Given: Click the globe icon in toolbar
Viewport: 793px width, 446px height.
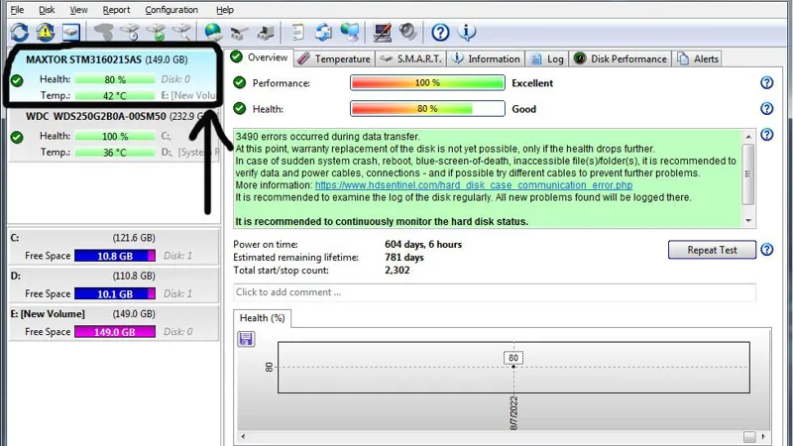Looking at the screenshot, I should [x=212, y=33].
